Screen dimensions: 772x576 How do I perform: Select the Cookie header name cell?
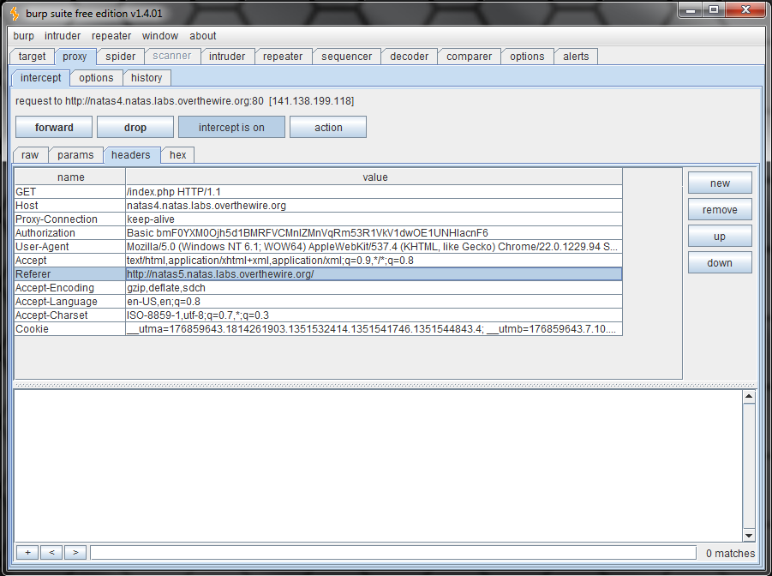point(70,329)
